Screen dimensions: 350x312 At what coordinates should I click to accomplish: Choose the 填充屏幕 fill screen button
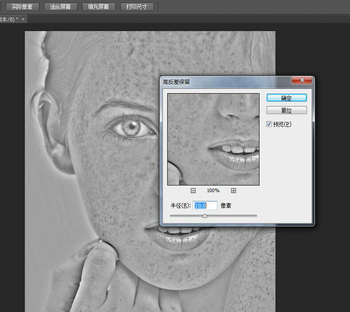point(99,7)
